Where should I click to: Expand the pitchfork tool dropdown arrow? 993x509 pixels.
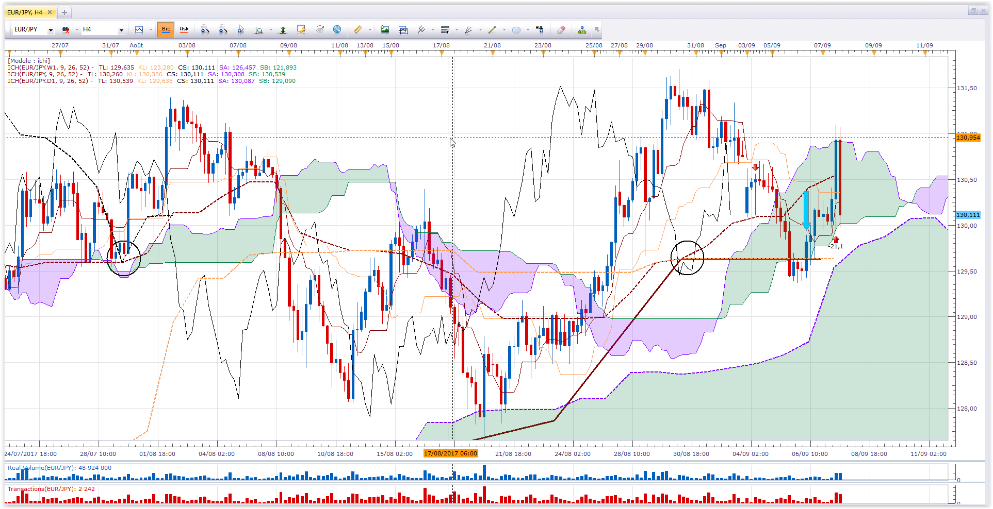pos(433,30)
